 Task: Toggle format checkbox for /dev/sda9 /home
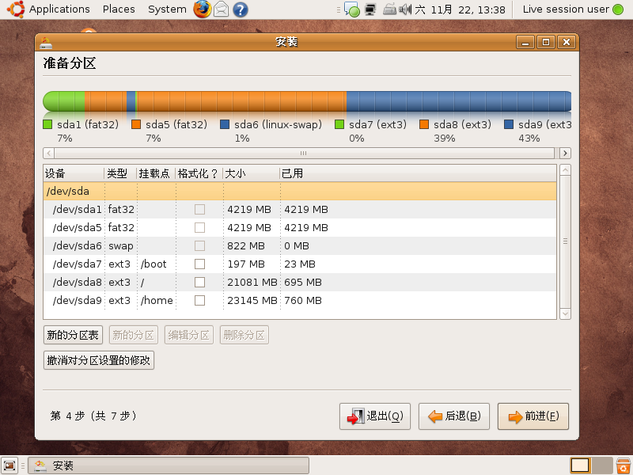click(x=199, y=300)
